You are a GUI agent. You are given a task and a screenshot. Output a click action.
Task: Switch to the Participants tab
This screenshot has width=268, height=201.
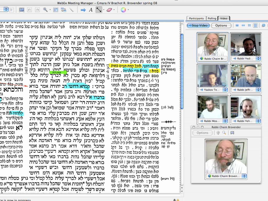pyautogui.click(x=196, y=18)
